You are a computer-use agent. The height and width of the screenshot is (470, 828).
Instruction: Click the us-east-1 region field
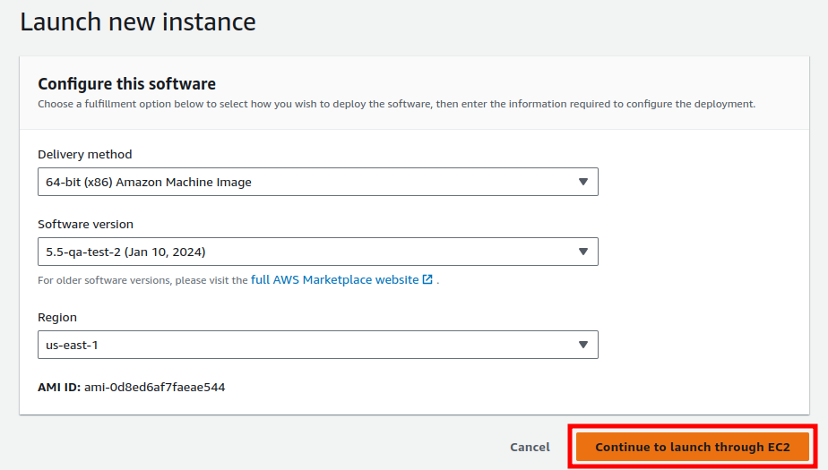pyautogui.click(x=318, y=345)
